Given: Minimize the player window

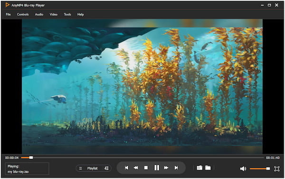Looking at the screenshot, I should (262, 5).
